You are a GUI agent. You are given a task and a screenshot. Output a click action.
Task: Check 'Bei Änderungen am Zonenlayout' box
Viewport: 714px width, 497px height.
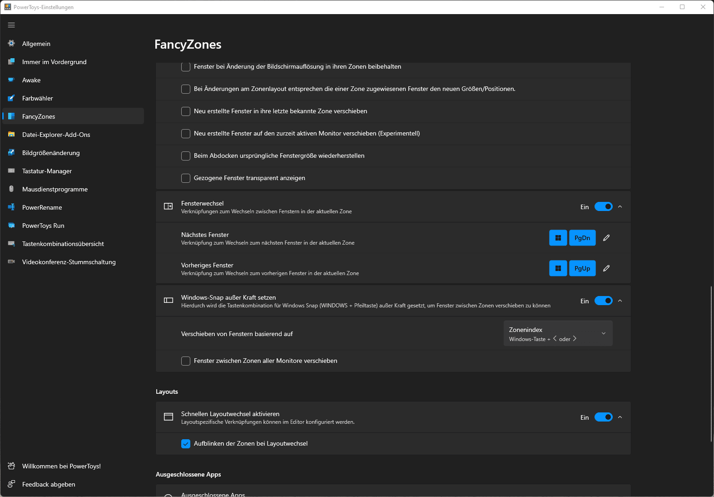[186, 89]
